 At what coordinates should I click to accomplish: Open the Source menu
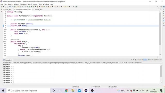(10, 4)
